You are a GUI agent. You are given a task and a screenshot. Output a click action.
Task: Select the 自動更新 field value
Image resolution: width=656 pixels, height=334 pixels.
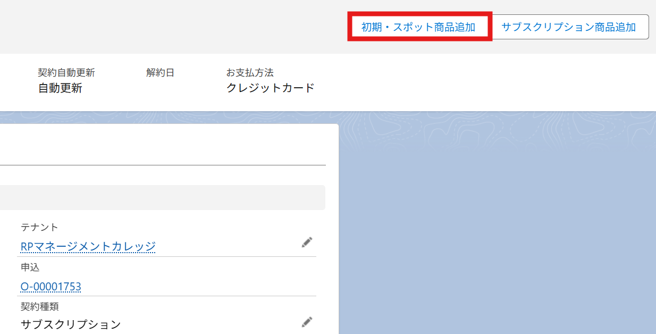(x=60, y=88)
